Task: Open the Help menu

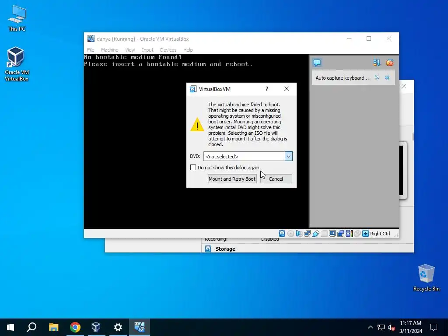Action: tap(188, 50)
